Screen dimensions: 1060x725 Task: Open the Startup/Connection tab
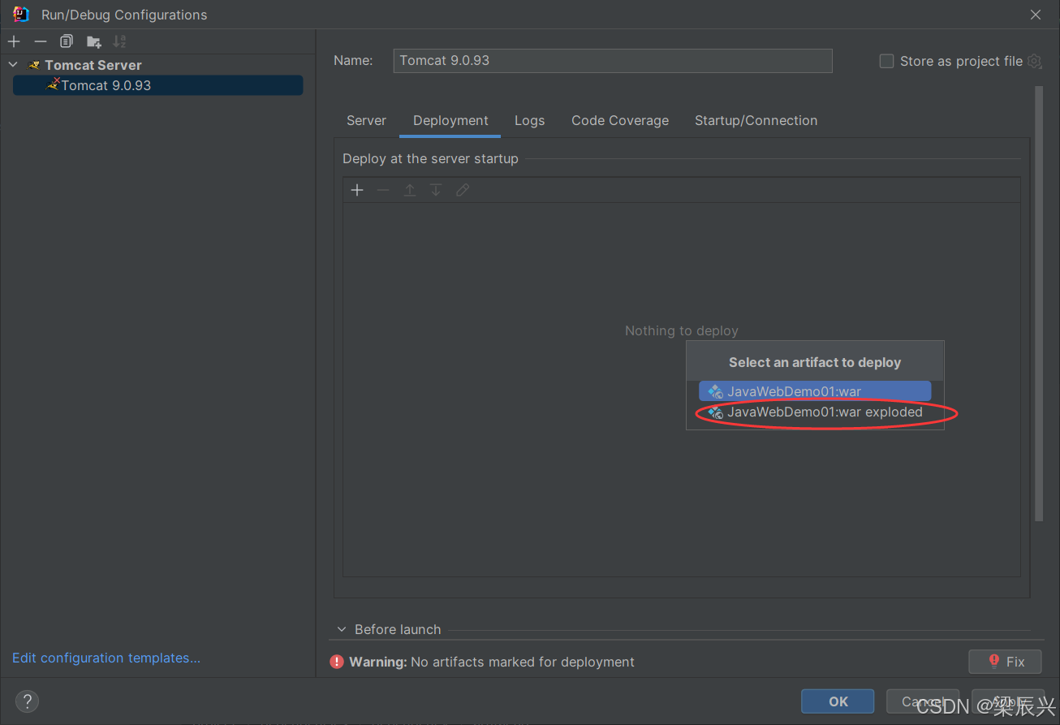coord(756,120)
